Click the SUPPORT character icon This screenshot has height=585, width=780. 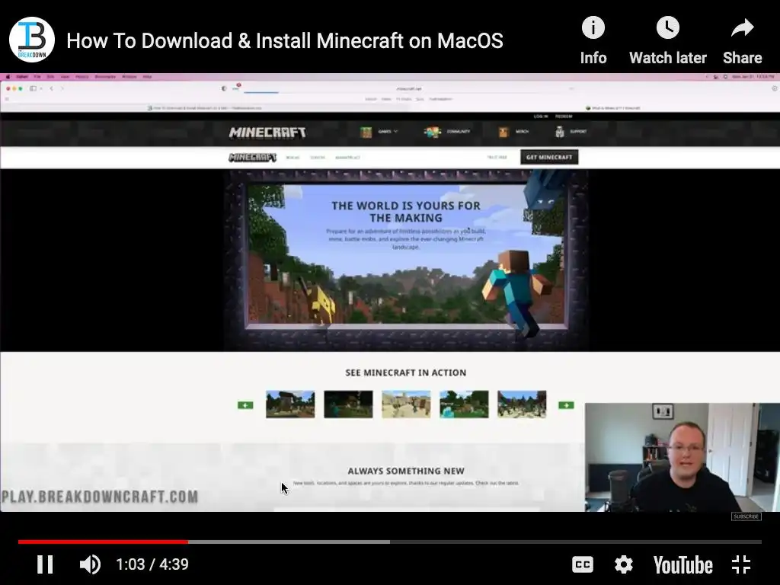coord(560,132)
